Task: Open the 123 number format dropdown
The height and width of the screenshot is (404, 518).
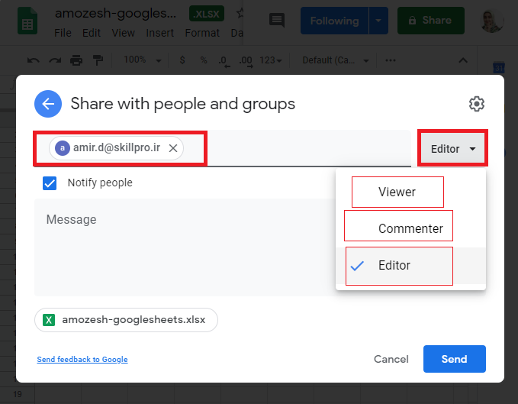Action: click(271, 60)
